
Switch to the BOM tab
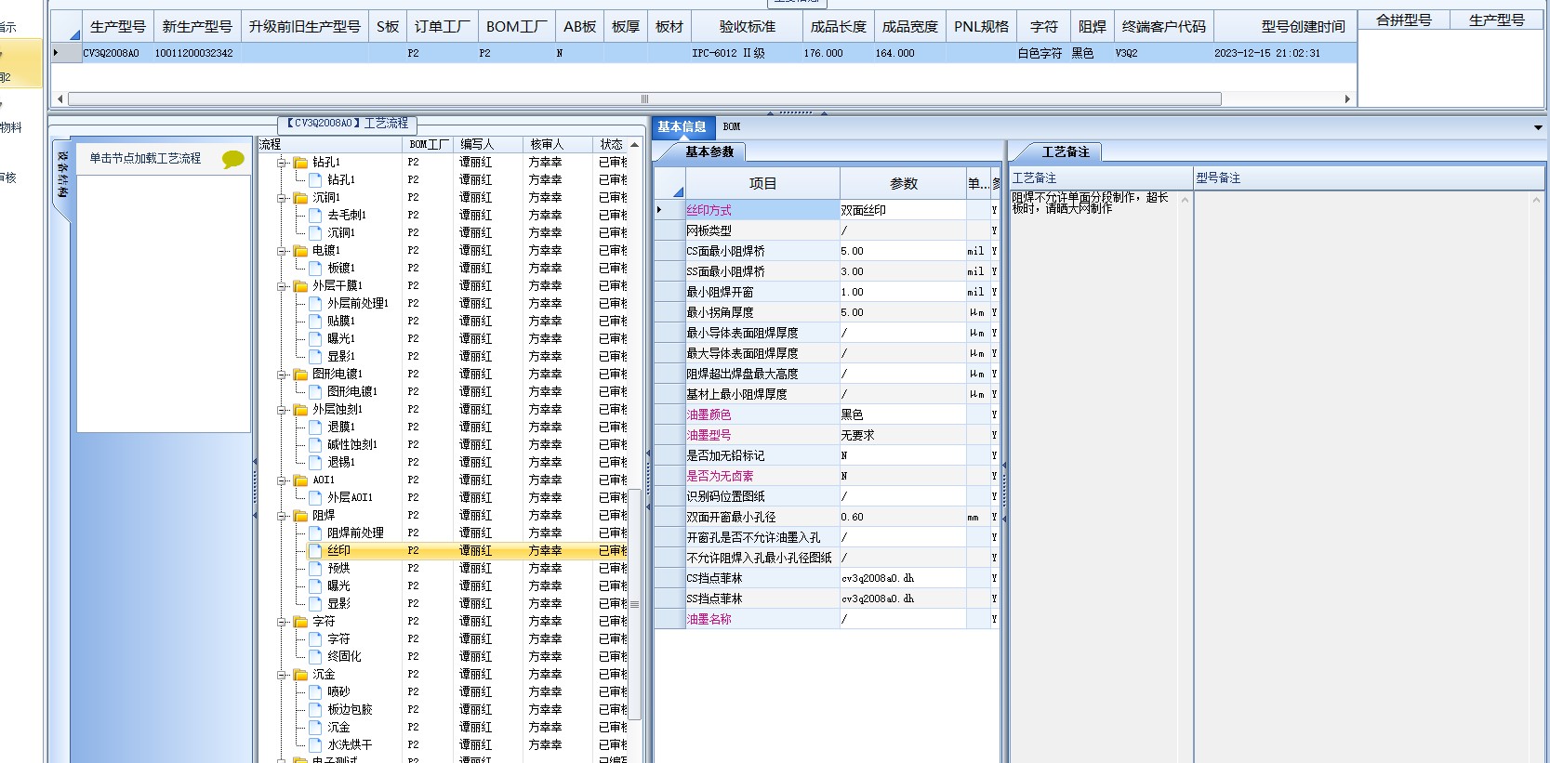coord(732,127)
